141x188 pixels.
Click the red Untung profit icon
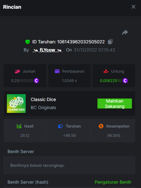[106, 71]
